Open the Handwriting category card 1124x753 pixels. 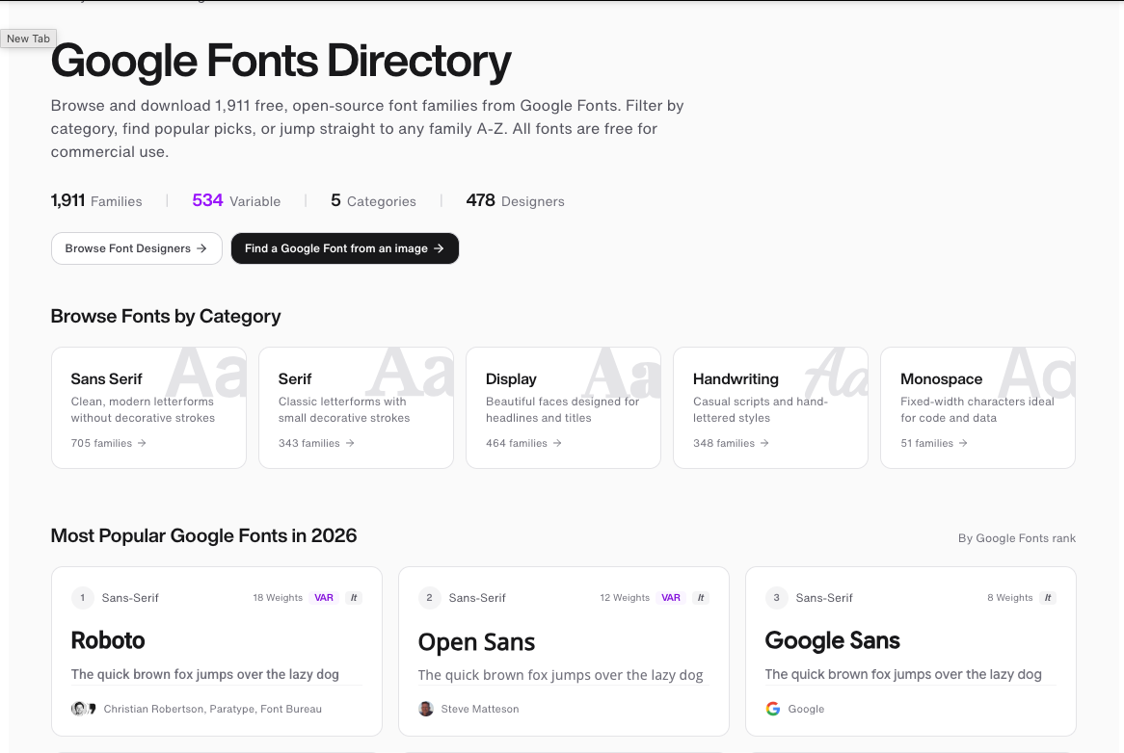click(770, 408)
